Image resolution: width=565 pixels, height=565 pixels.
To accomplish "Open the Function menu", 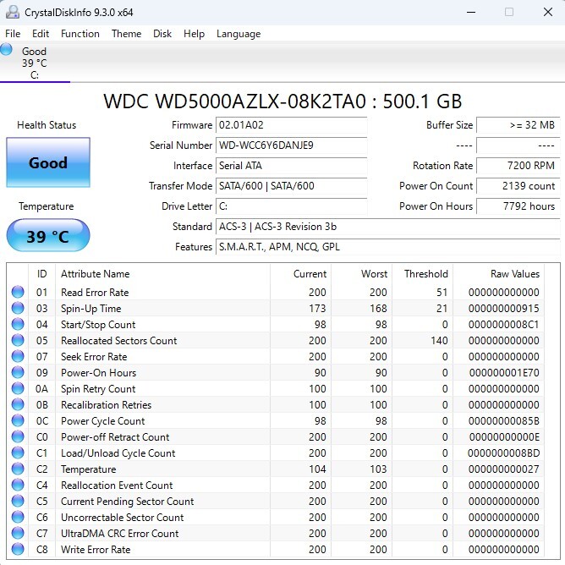I will (x=80, y=34).
